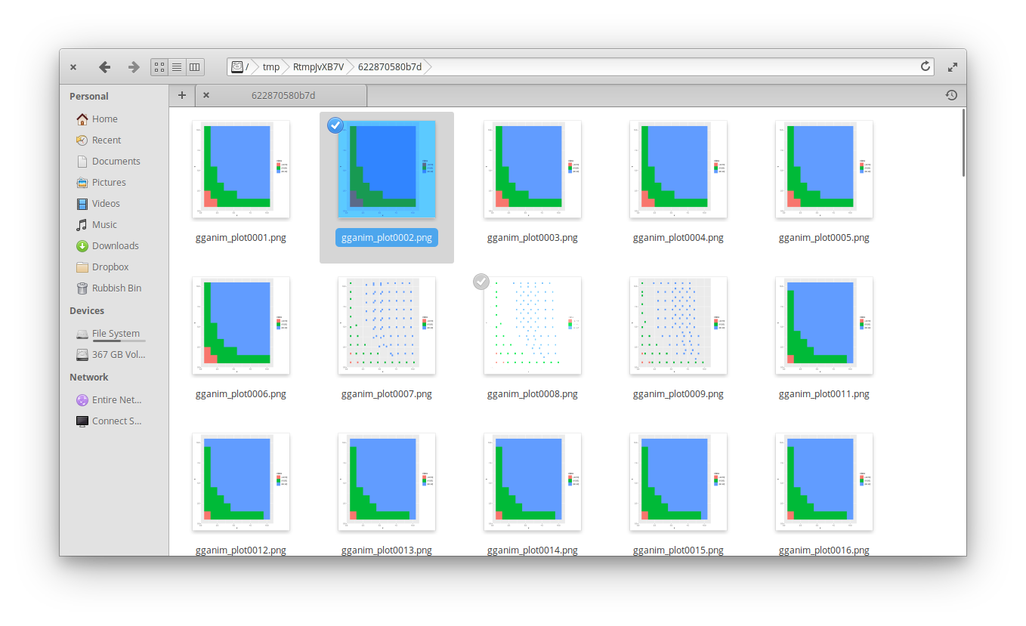Open the Downloads sidebar entry

tap(115, 245)
